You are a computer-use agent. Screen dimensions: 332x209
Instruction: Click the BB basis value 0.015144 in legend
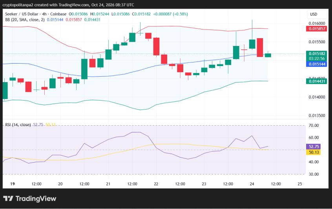[55, 20]
